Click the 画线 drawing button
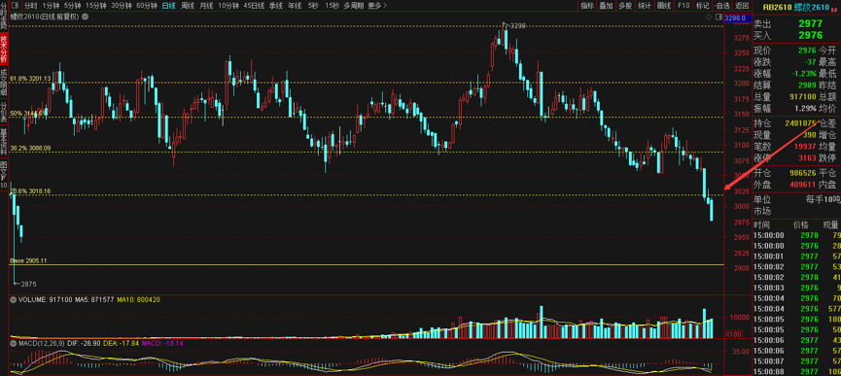841x376 pixels. (x=663, y=6)
